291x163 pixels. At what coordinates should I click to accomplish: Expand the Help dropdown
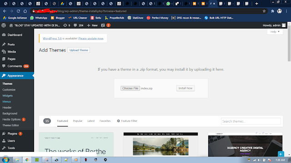(x=275, y=32)
